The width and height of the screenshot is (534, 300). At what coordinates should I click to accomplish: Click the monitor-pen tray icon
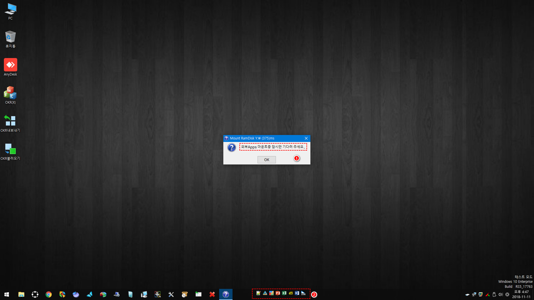[481, 294]
